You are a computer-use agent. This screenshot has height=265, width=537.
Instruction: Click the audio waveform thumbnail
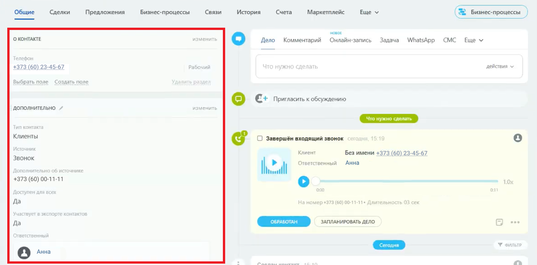[274, 164]
